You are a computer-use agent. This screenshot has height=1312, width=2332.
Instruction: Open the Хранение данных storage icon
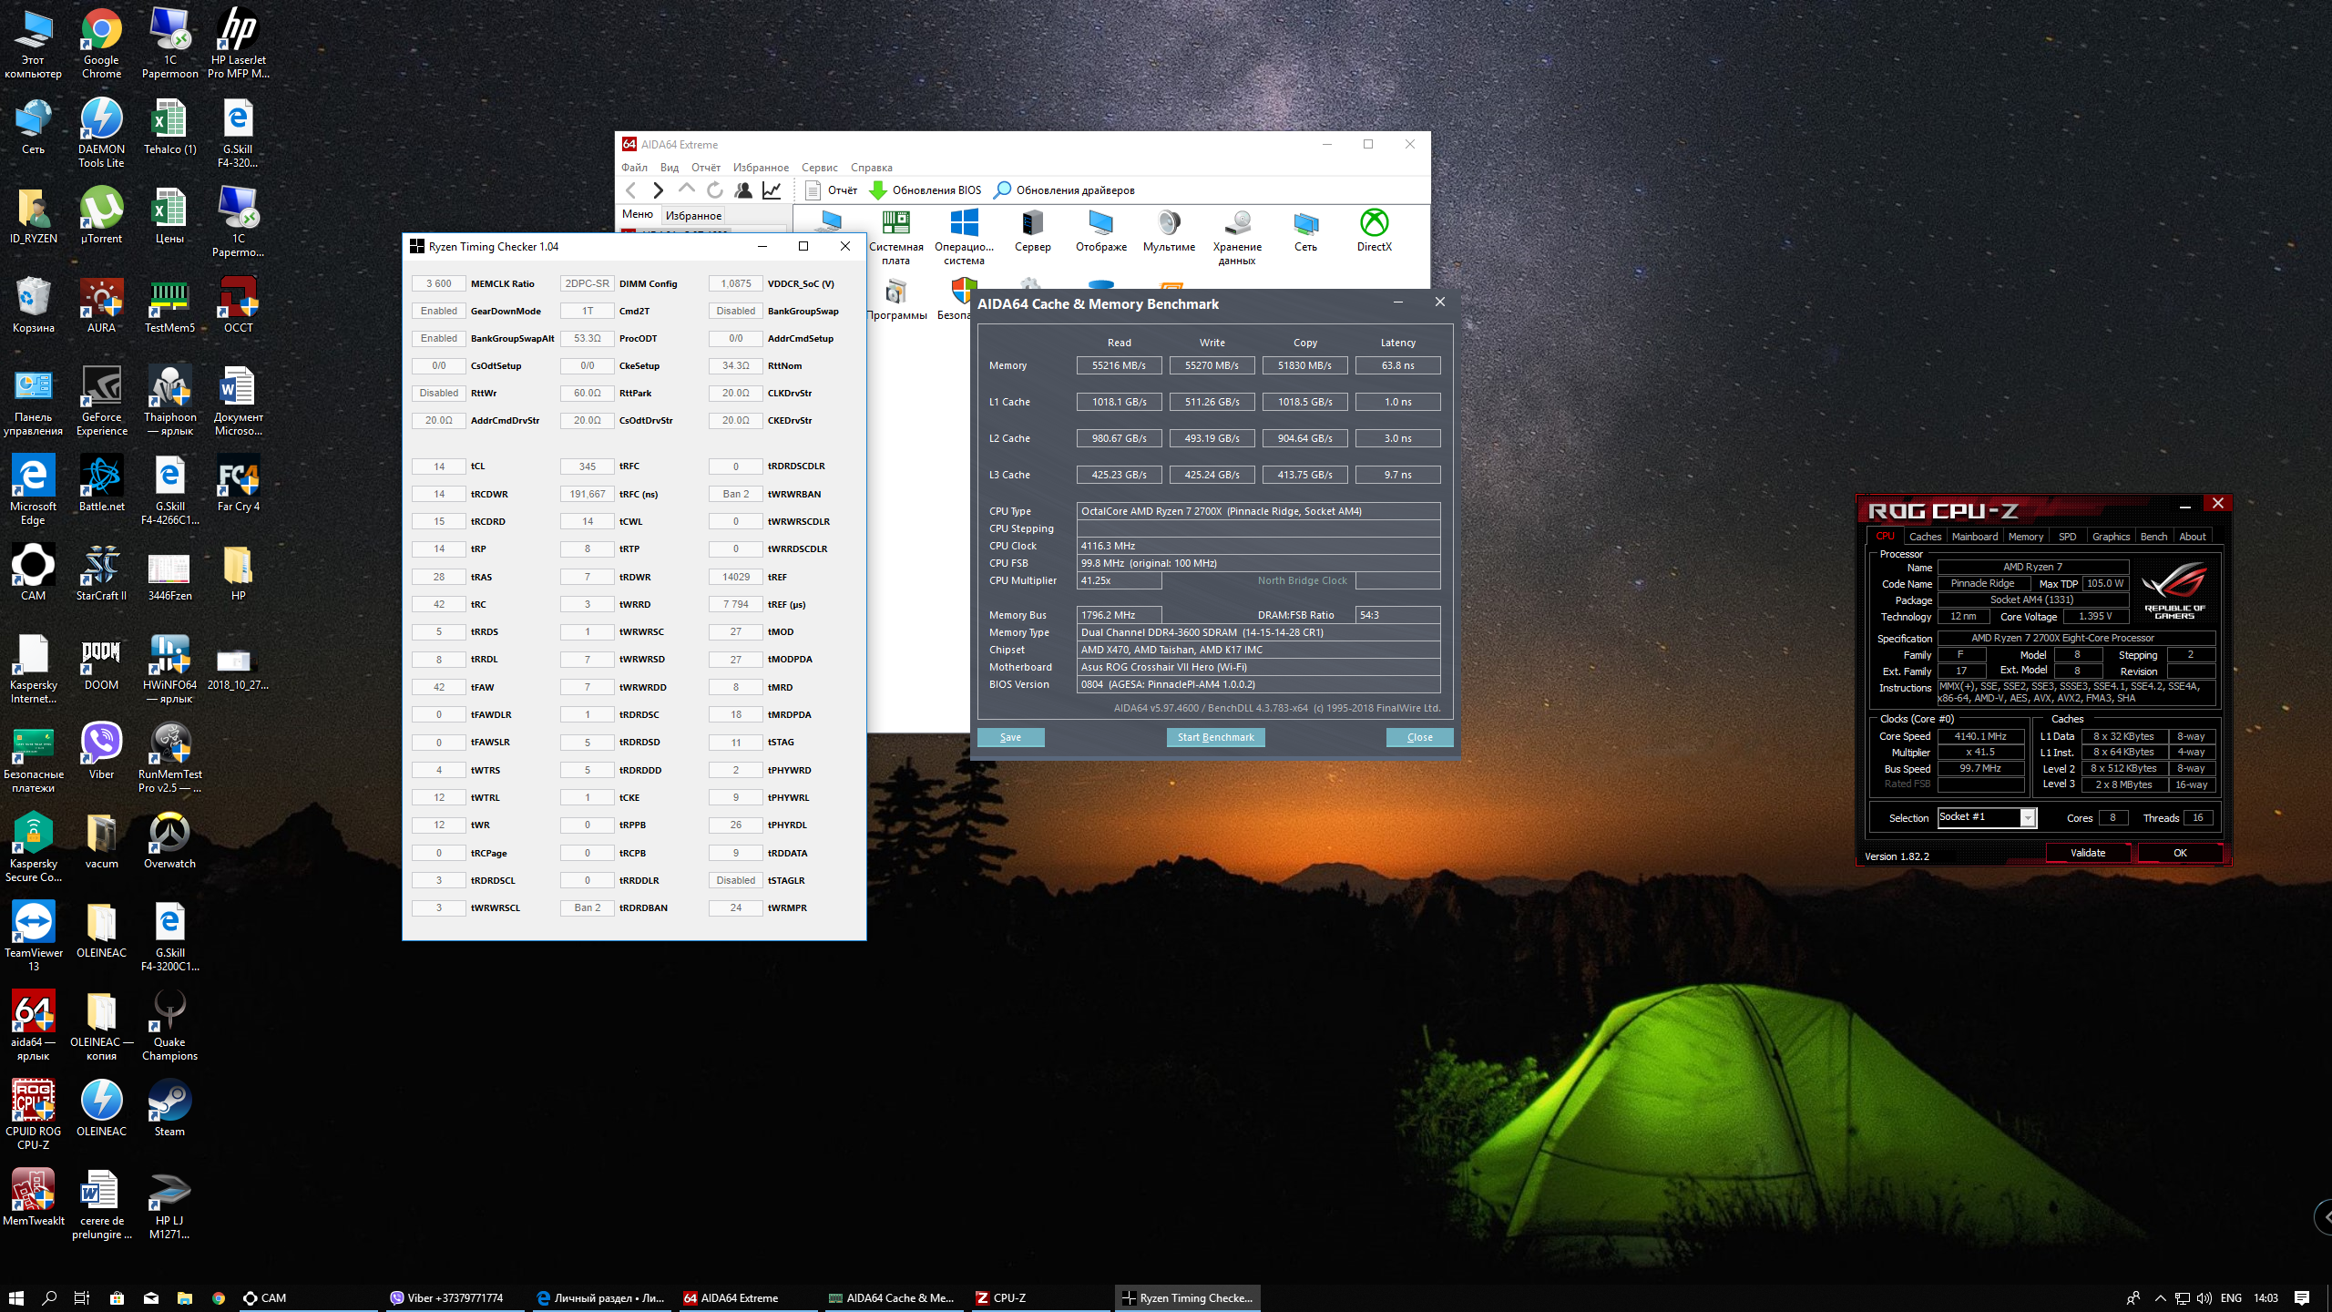click(1237, 224)
